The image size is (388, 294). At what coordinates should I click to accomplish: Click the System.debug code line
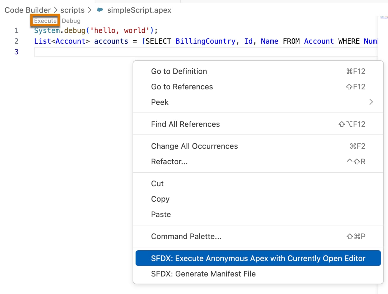(x=96, y=30)
